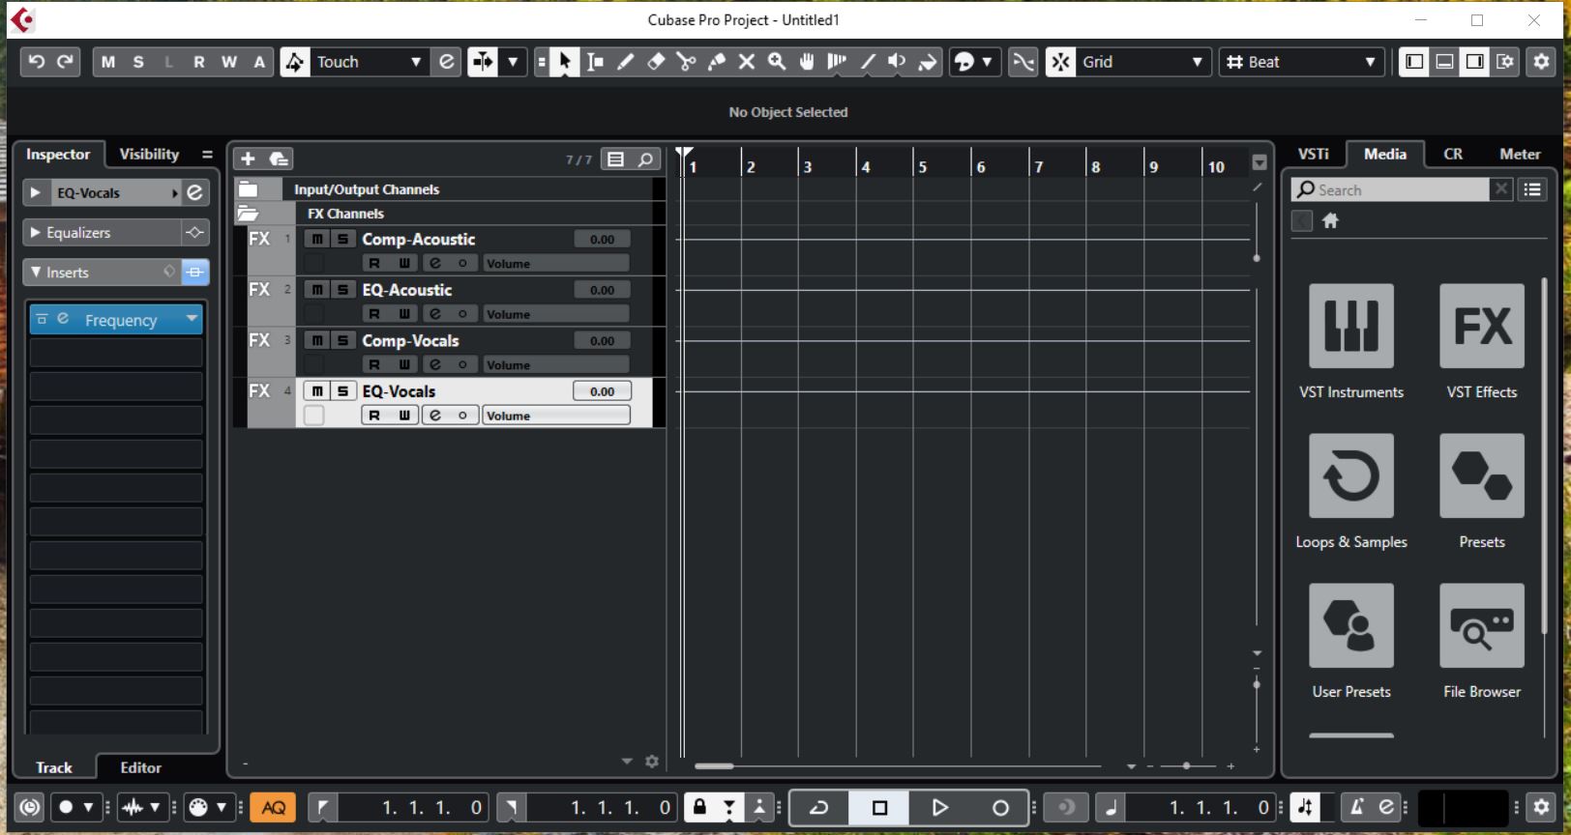Select the Time Warp tool

point(837,62)
